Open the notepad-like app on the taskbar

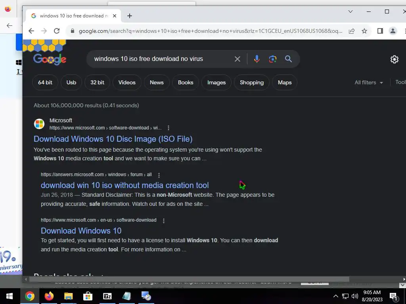[126, 296]
